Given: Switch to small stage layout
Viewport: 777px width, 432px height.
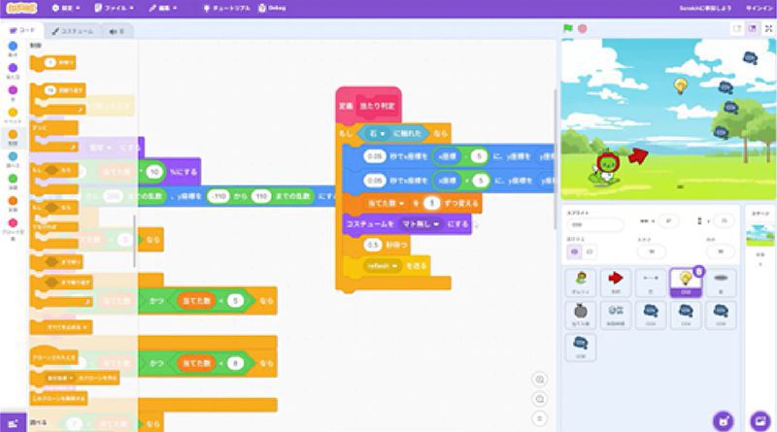Looking at the screenshot, I should point(737,29).
